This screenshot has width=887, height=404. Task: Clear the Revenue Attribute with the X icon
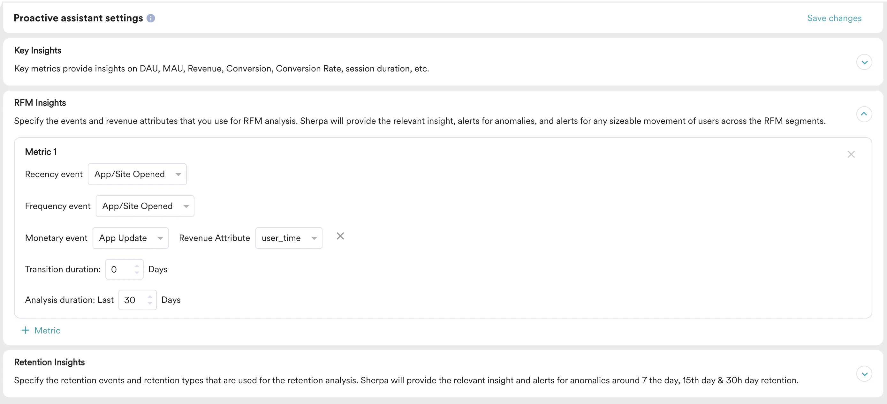[340, 236]
